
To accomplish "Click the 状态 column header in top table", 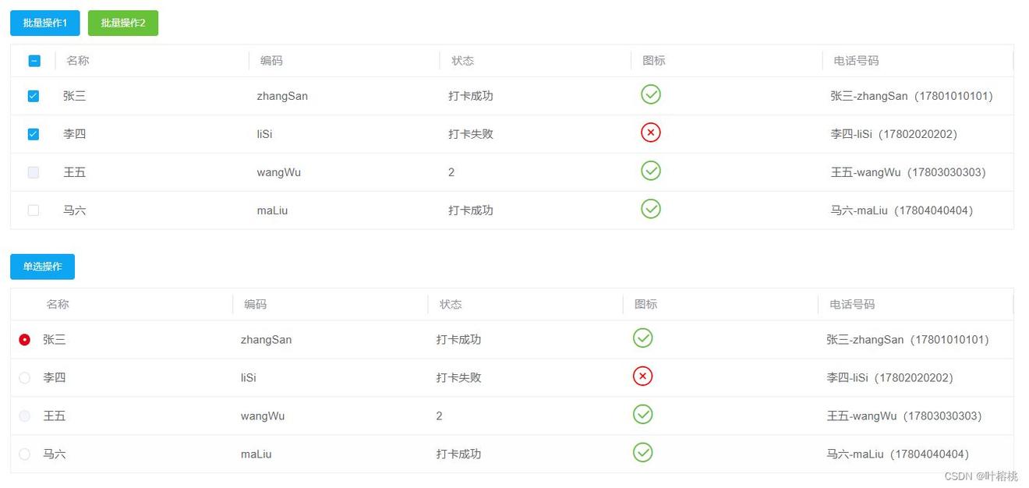I will [462, 61].
